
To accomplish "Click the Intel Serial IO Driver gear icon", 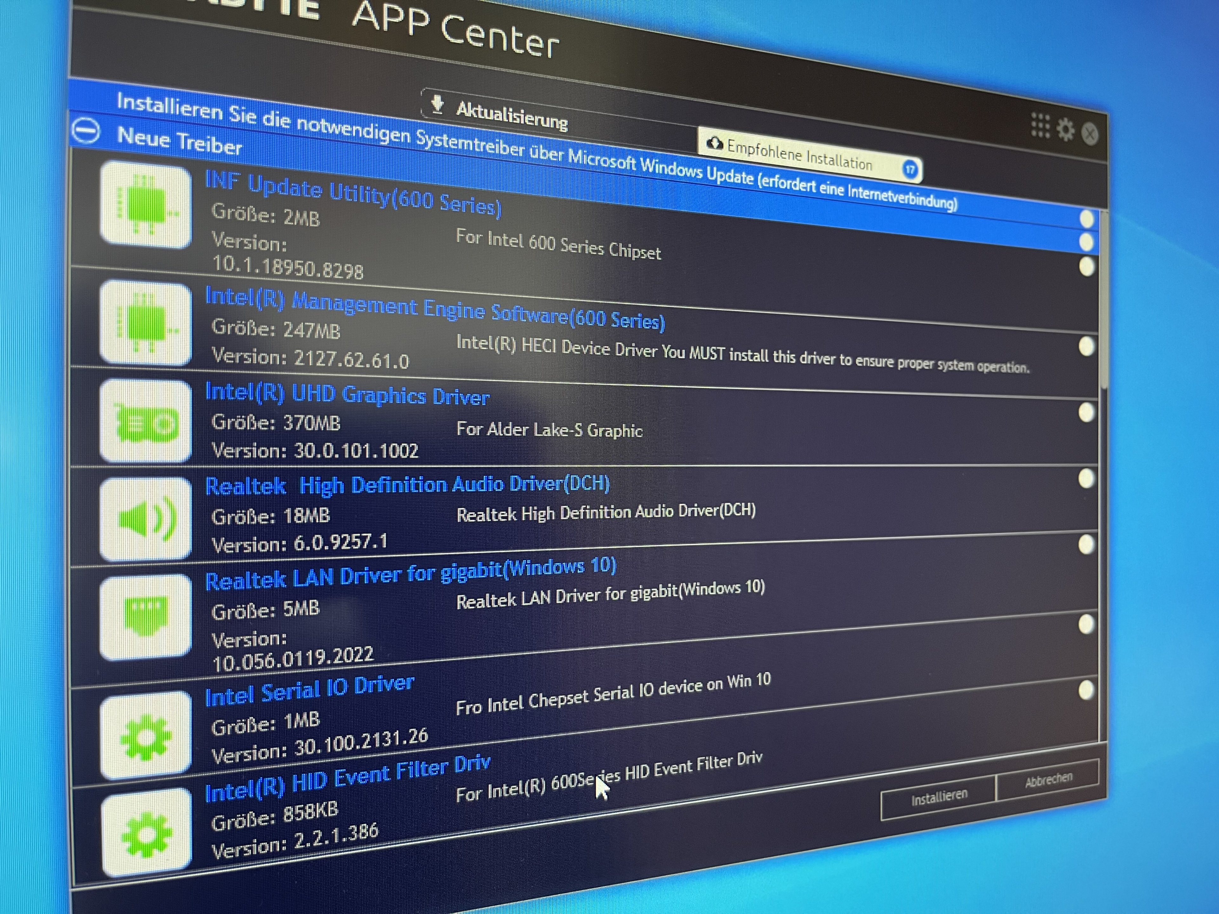I will (146, 735).
